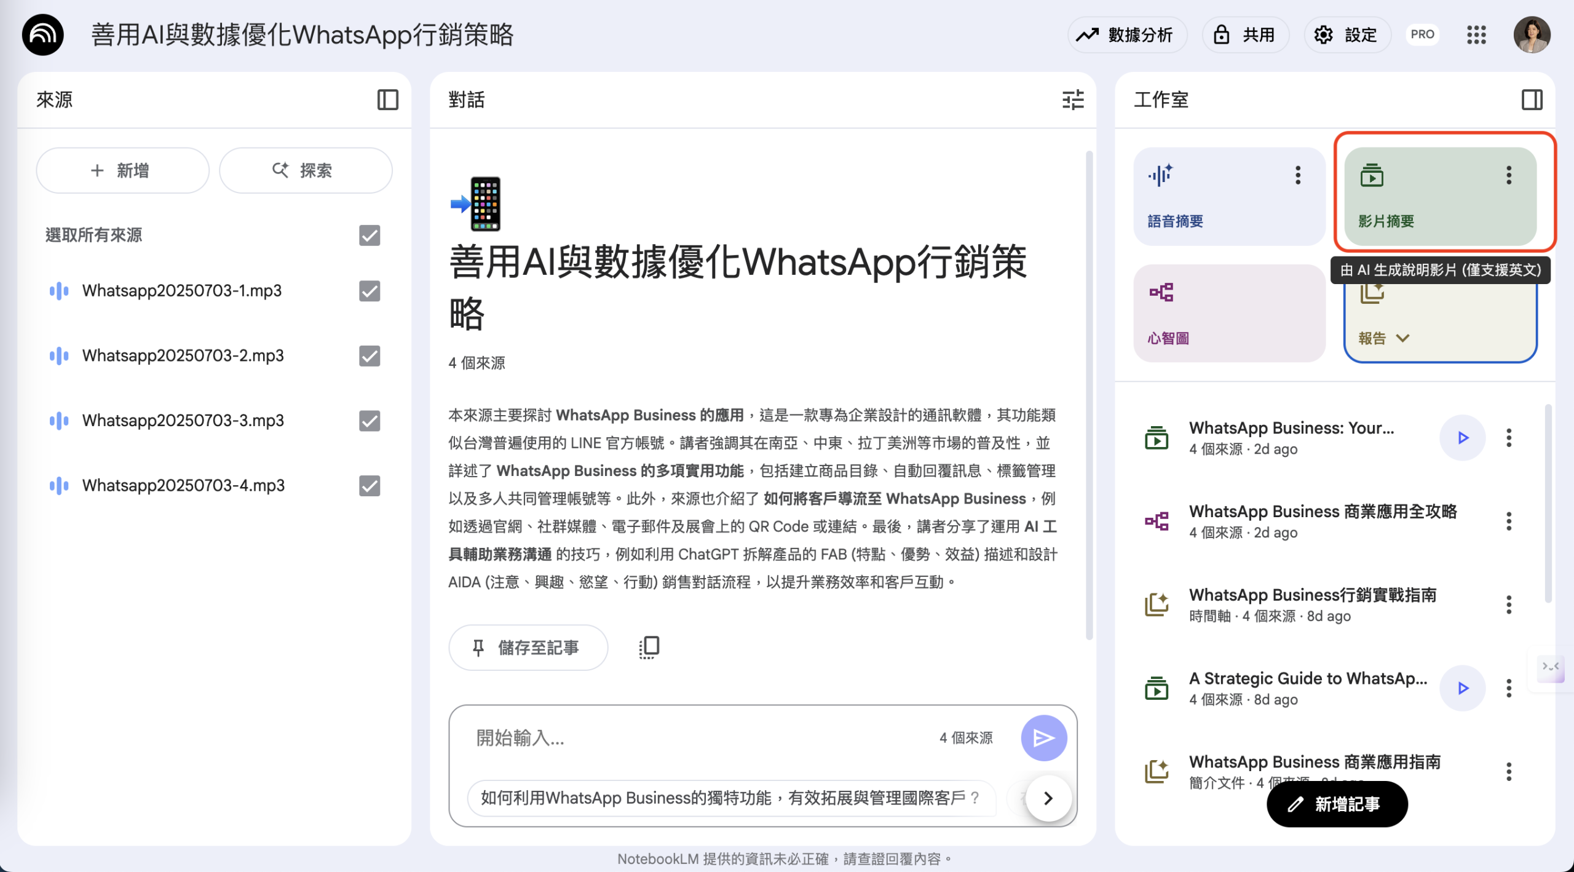Open Google apps grid icon
Image resolution: width=1574 pixels, height=872 pixels.
click(1476, 35)
